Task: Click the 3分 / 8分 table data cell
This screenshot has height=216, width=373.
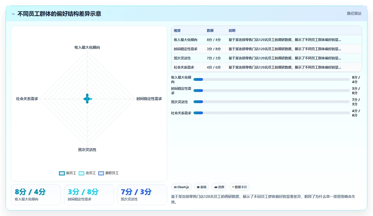Action: (x=214, y=49)
